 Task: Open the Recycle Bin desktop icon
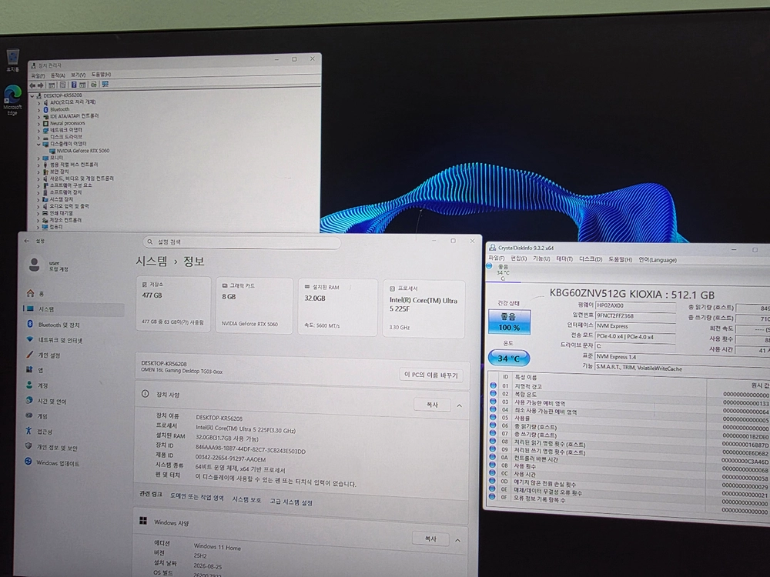click(13, 60)
